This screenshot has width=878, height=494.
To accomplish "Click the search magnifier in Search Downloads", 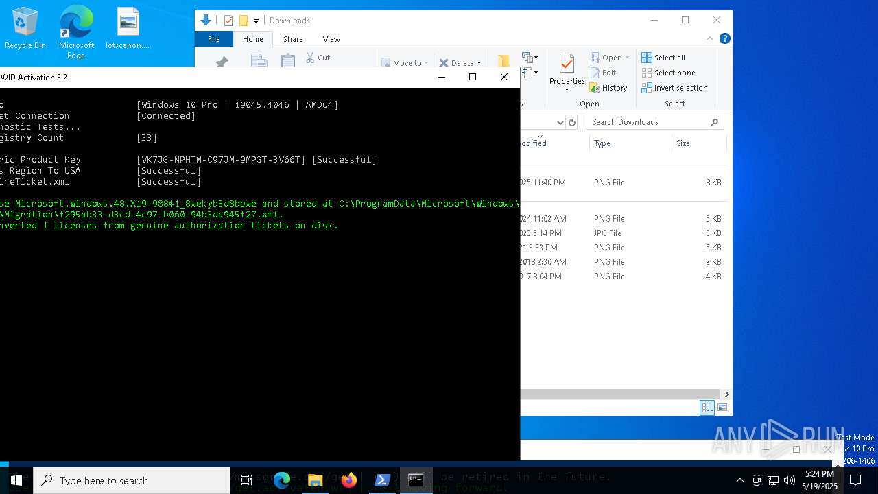I will [714, 122].
